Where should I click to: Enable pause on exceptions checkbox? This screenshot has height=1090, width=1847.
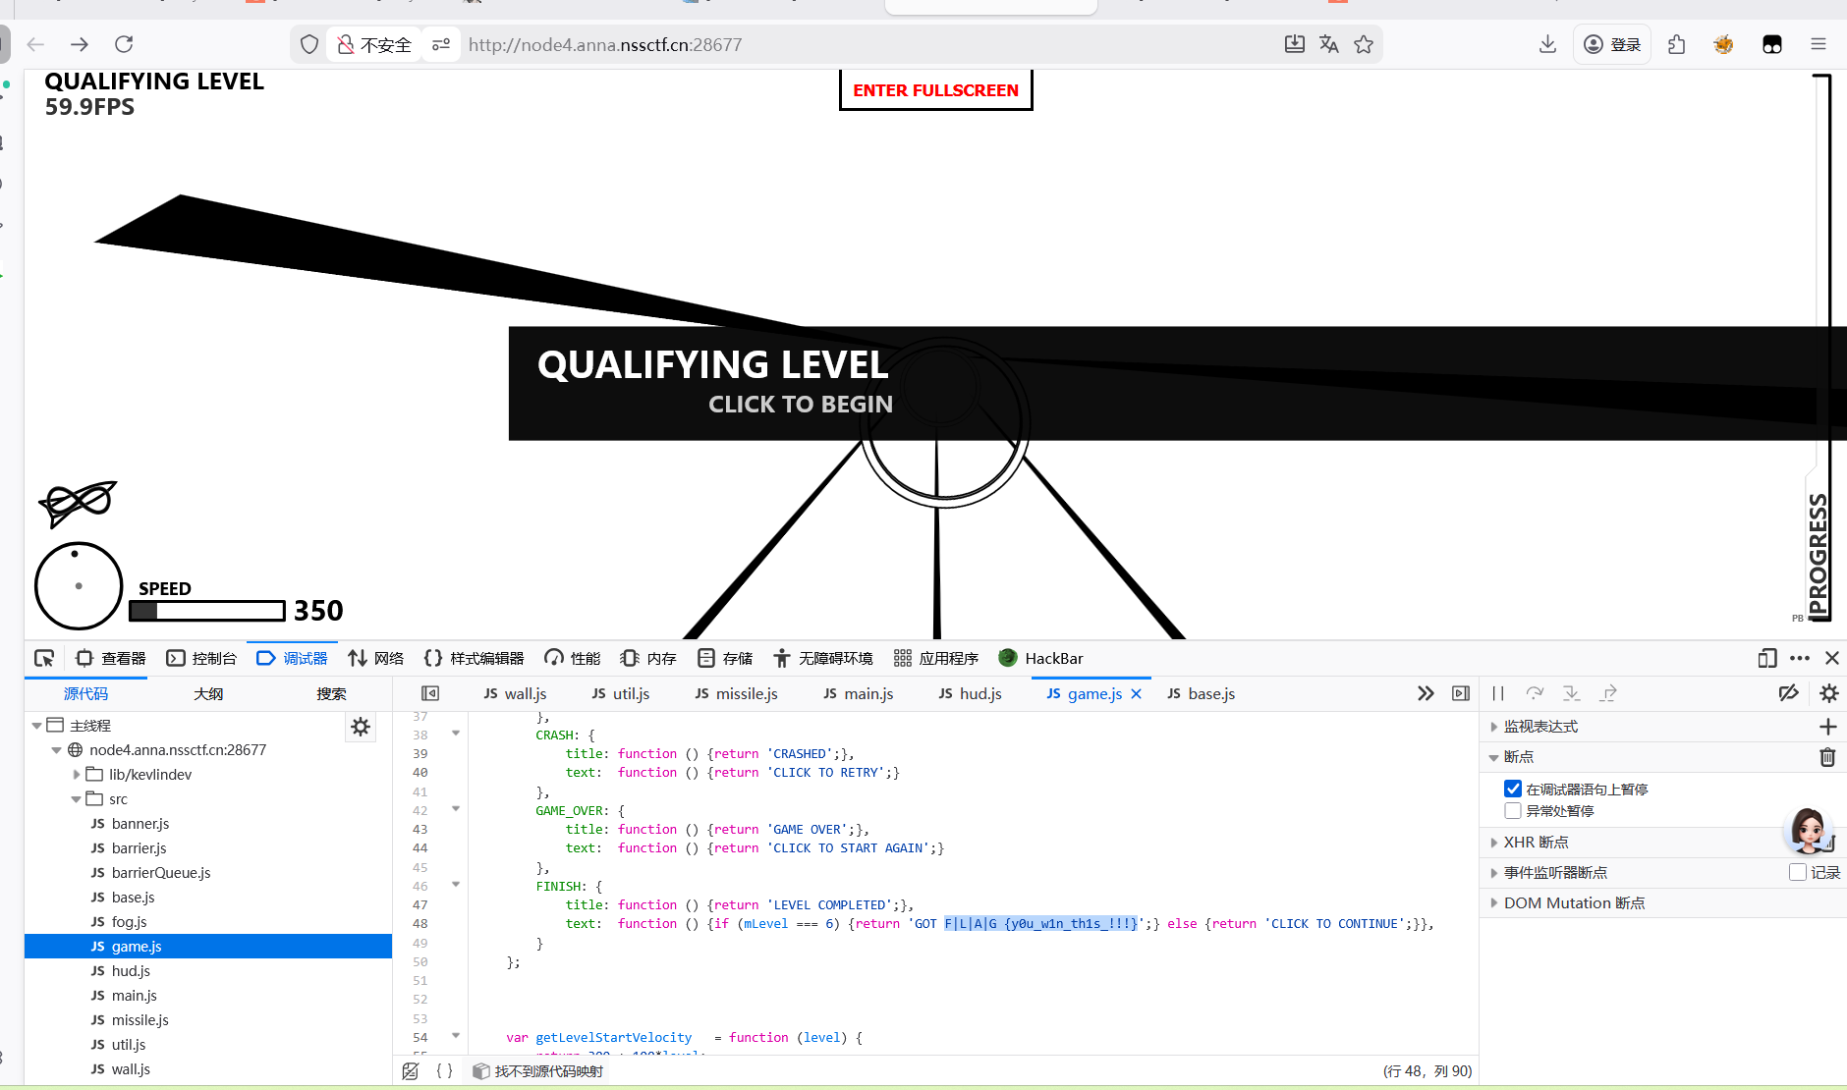[1513, 810]
